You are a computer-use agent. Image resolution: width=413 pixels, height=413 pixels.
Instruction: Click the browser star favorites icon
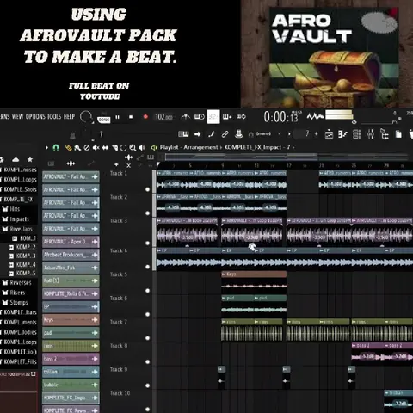tap(30, 159)
